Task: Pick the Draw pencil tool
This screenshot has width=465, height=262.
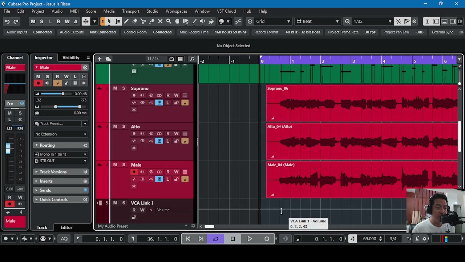Action: 126,21
